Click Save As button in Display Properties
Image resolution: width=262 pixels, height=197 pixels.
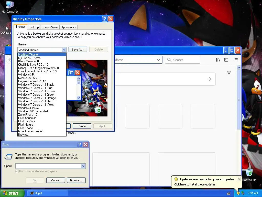78,50
